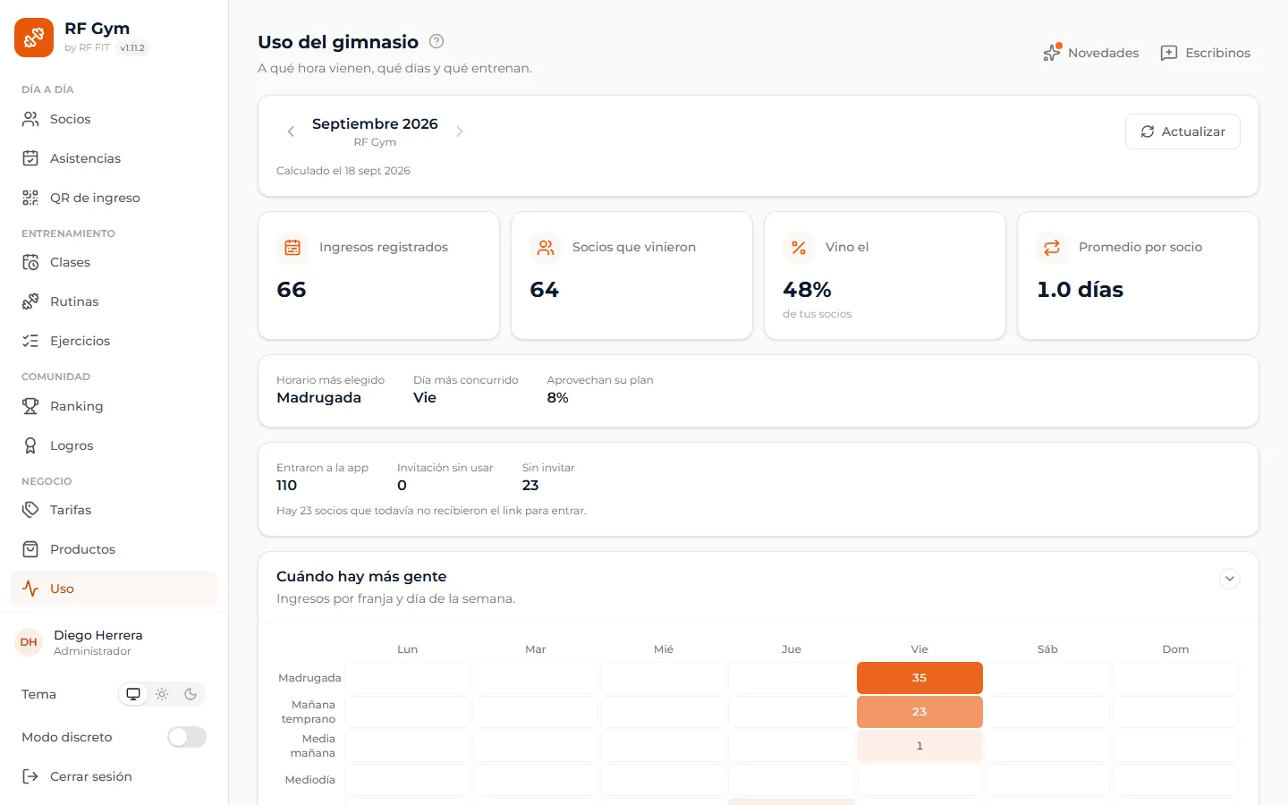Click the checklist icon next to Ejercicios

tap(30, 341)
